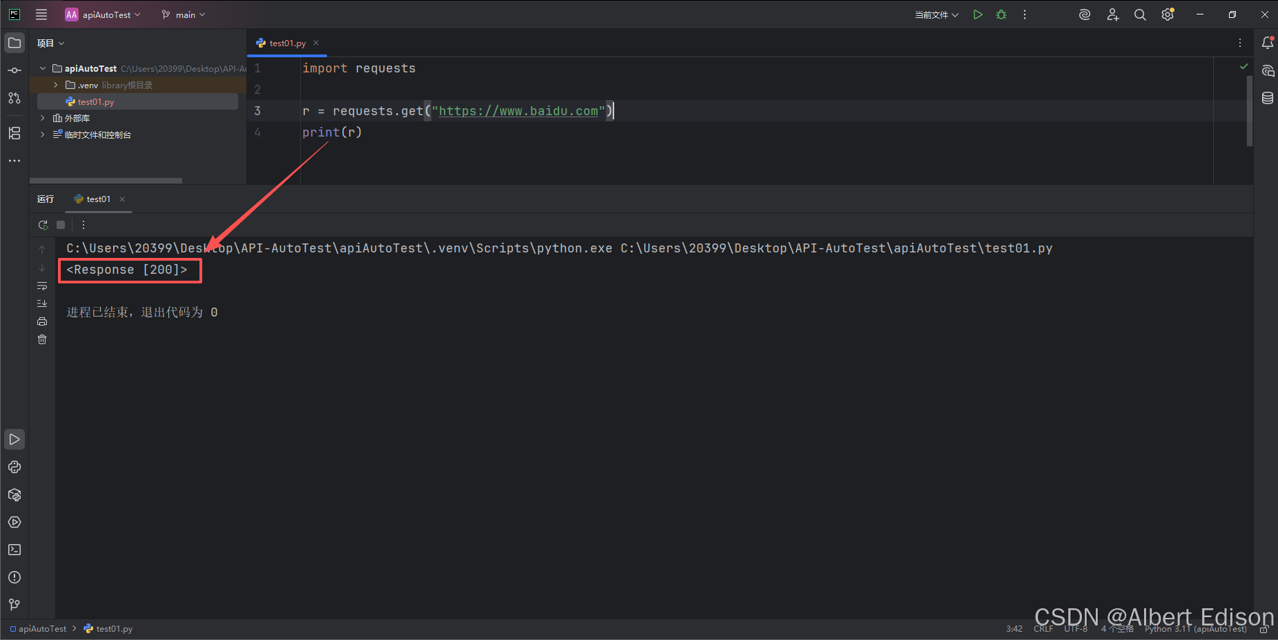Click the green inspection checkmark
This screenshot has height=640, width=1278.
pos(1243,67)
